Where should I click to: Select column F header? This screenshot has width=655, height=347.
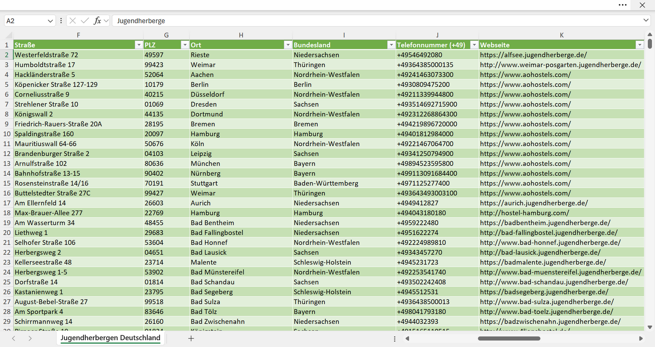point(78,35)
